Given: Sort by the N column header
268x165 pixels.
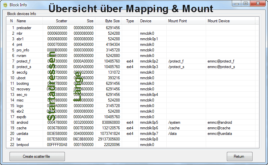Looking at the screenshot, I should [11, 21].
